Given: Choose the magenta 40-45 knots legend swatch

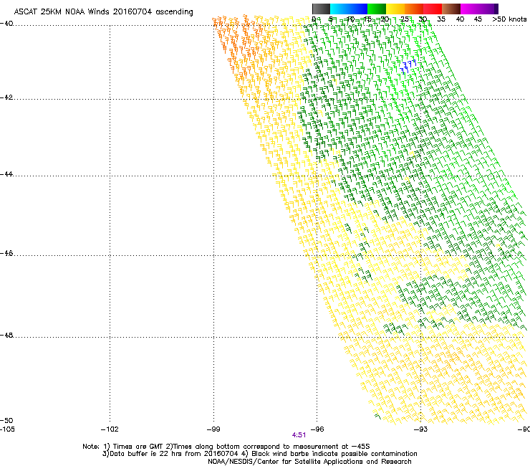Looking at the screenshot, I should 477,9.
